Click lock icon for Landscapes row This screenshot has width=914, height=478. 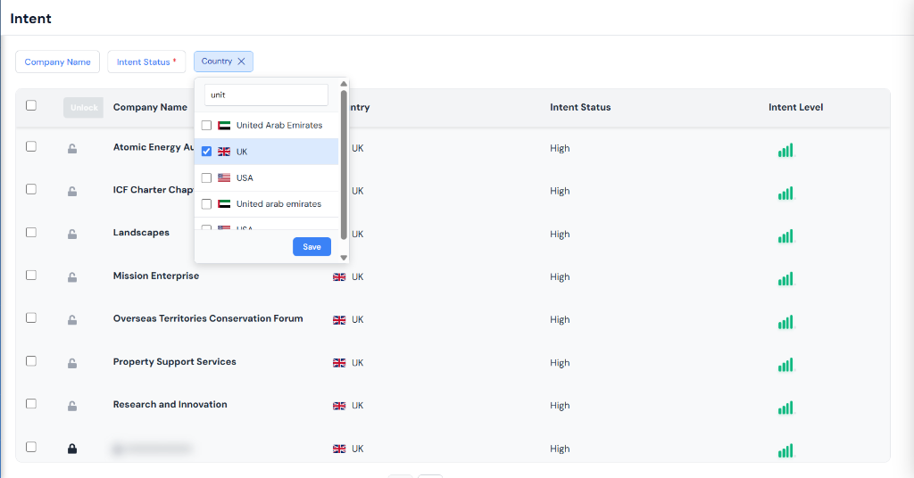pos(72,234)
